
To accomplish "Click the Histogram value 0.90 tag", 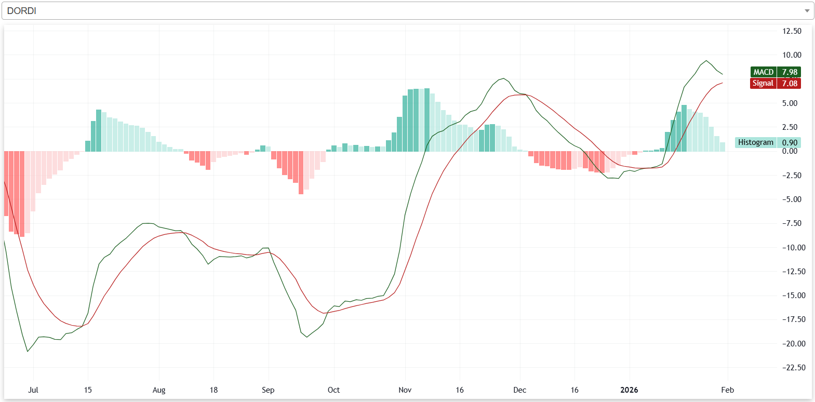I will pos(789,142).
